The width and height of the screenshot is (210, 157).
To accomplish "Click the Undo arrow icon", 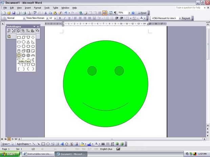I will point(66,13).
